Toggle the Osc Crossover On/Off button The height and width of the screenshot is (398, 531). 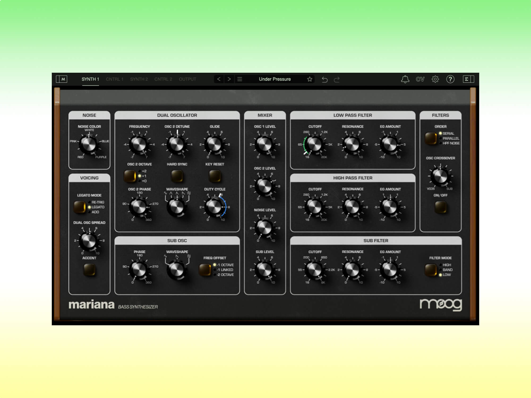pos(440,207)
